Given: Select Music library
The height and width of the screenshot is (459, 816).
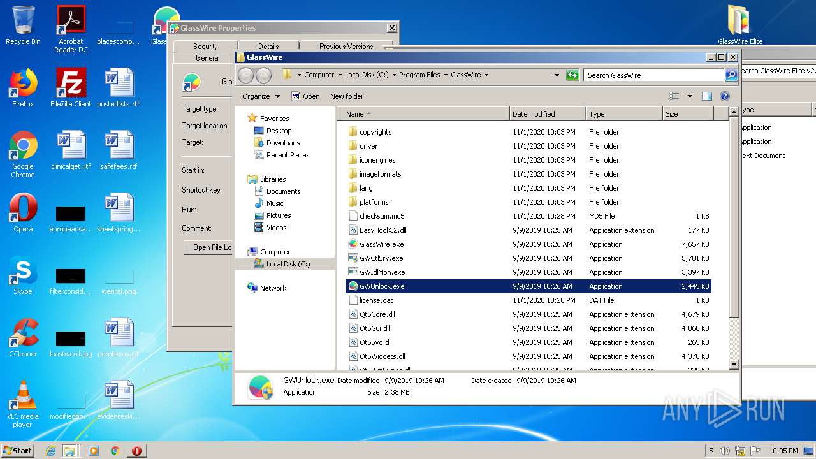Looking at the screenshot, I should click(x=268, y=203).
